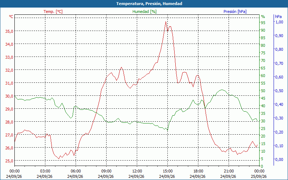Image resolution: width=288 pixels, height=180 pixels.
Task: Click temperature axis value '35,0'
Action: tap(9, 31)
